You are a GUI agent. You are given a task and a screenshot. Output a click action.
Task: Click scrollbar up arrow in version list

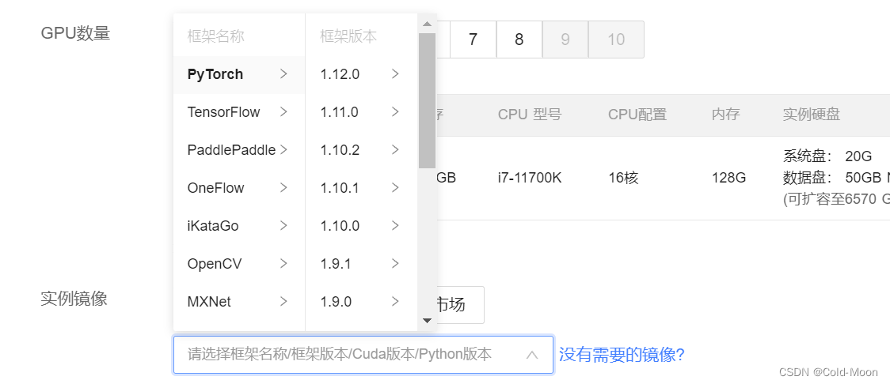428,24
